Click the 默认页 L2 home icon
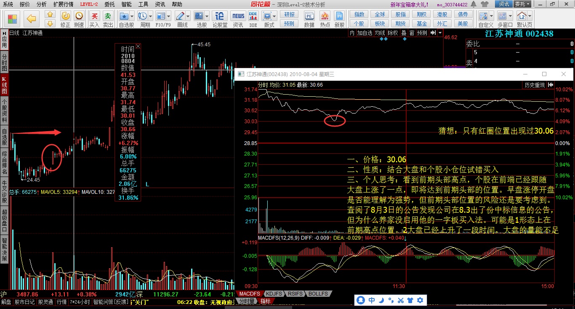Image resolution: width=575 pixels, height=309 pixels. (522, 16)
